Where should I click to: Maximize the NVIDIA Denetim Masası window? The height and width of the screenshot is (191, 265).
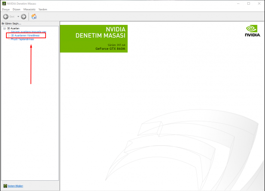(249, 3)
